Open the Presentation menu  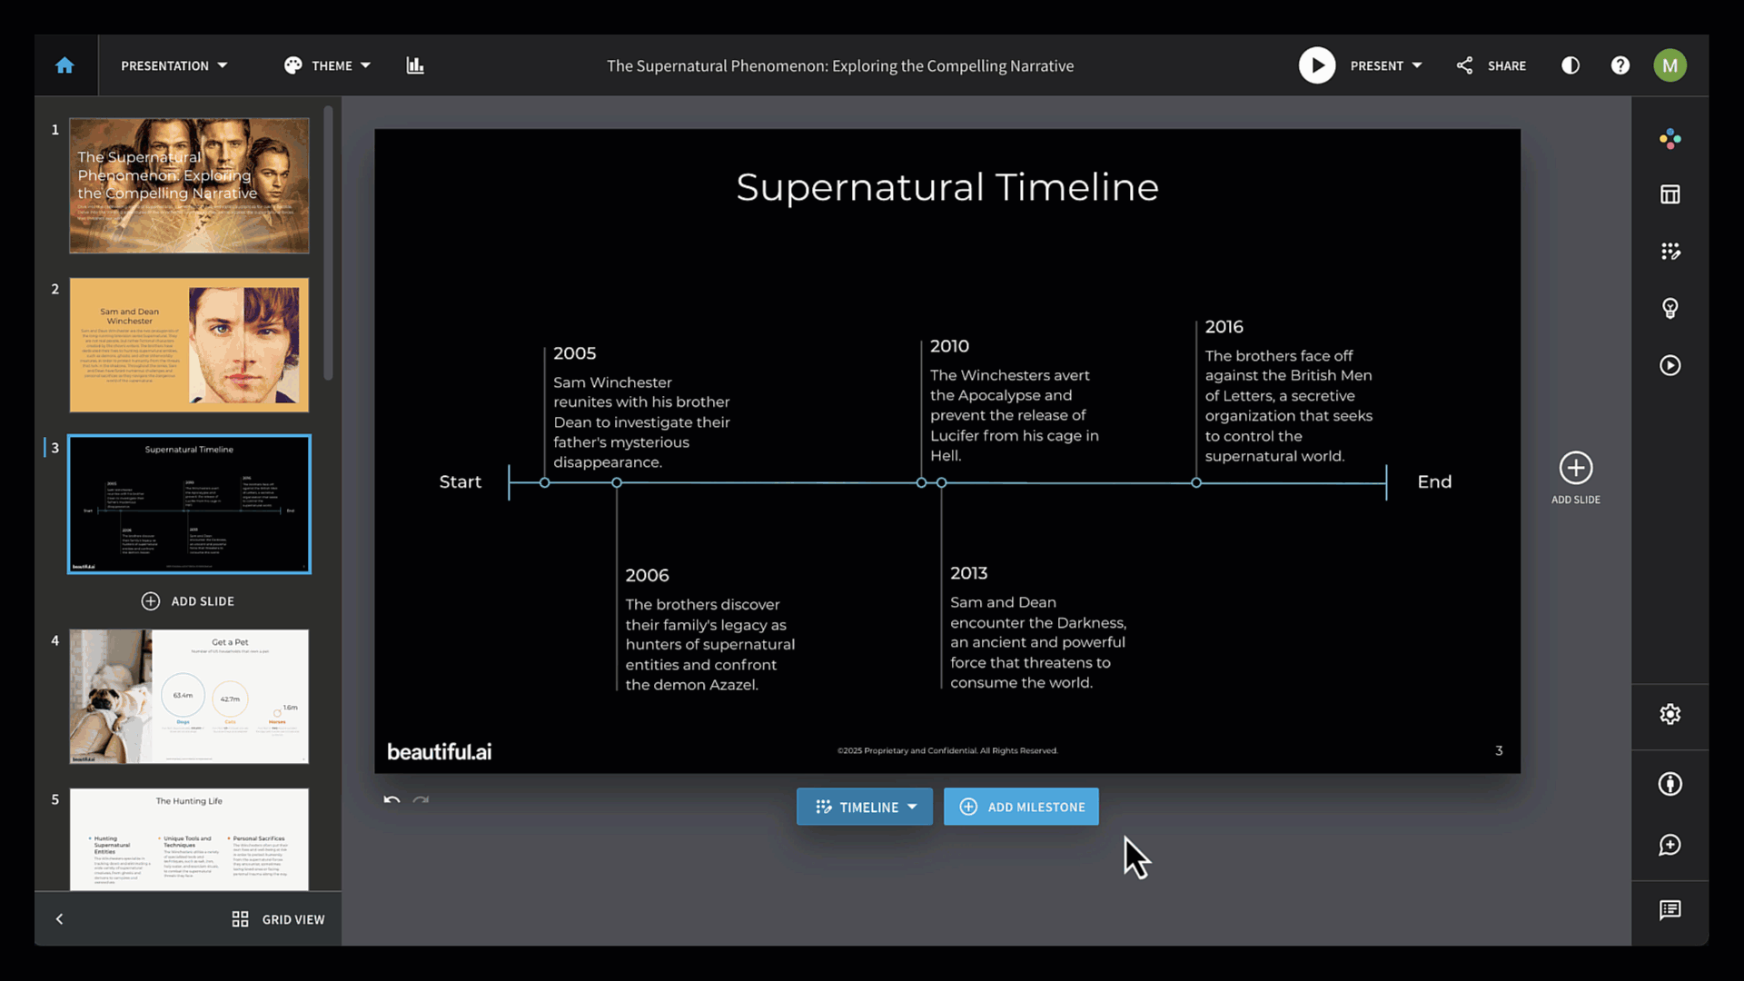click(174, 65)
